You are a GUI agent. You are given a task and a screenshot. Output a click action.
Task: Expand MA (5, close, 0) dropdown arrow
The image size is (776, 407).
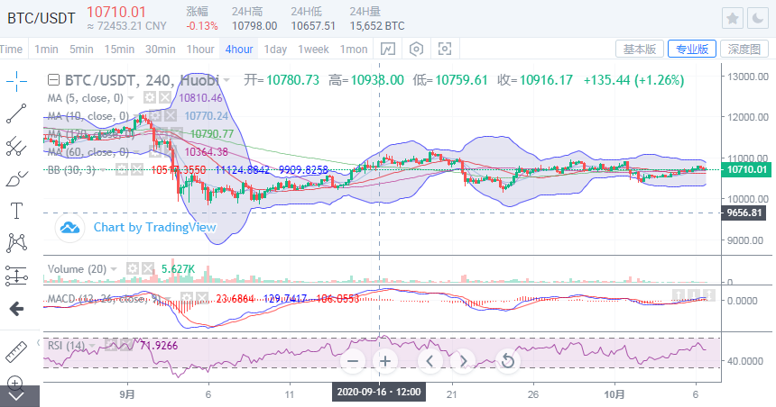(131, 98)
